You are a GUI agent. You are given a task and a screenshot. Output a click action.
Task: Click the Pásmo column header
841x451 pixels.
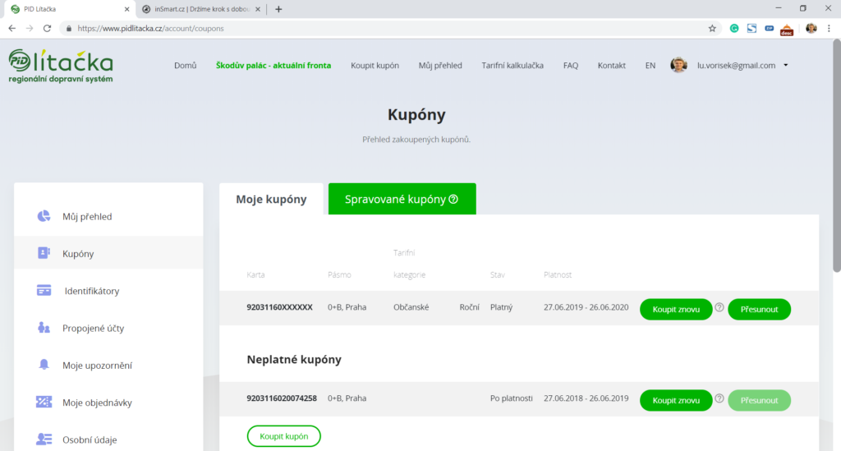pos(339,274)
